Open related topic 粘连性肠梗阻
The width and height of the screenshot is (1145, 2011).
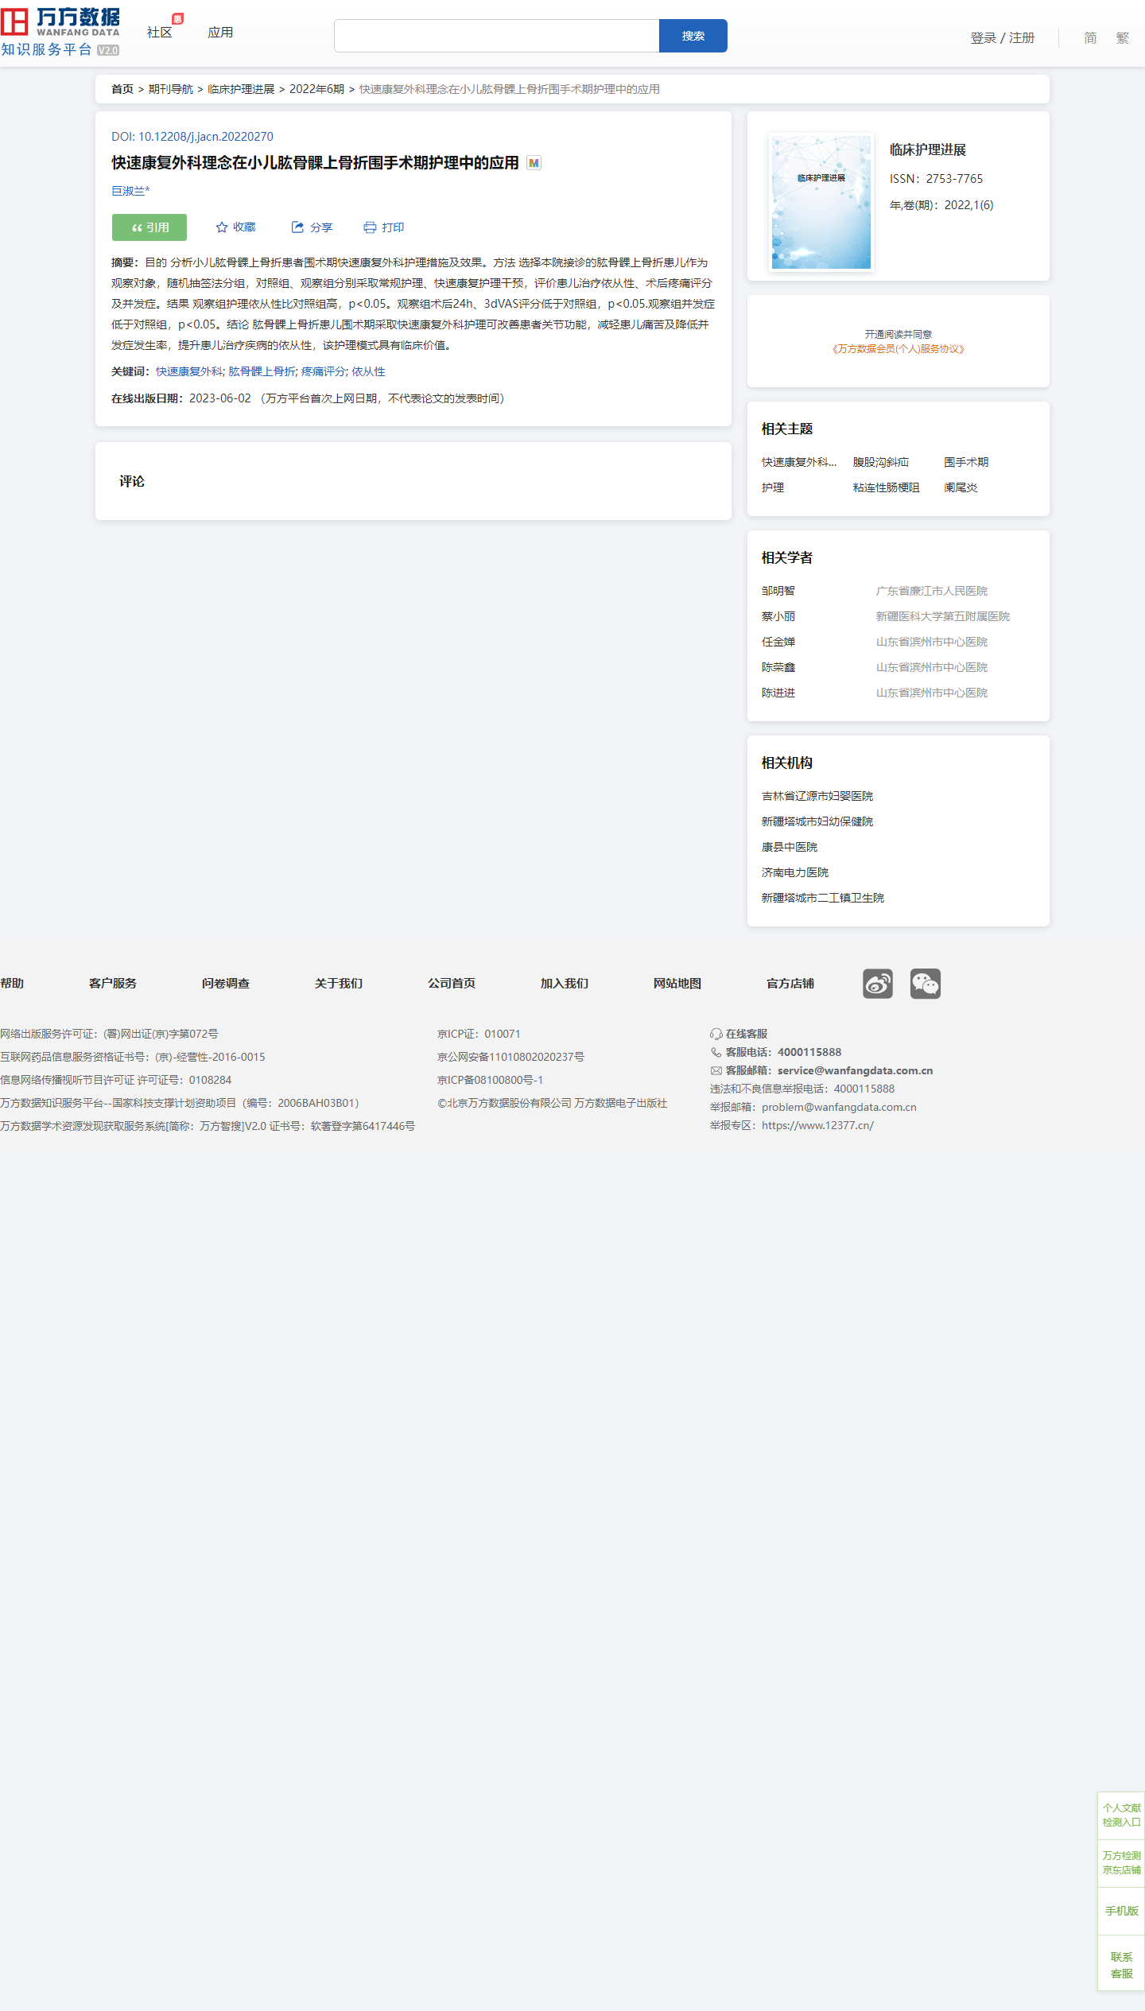(x=887, y=487)
